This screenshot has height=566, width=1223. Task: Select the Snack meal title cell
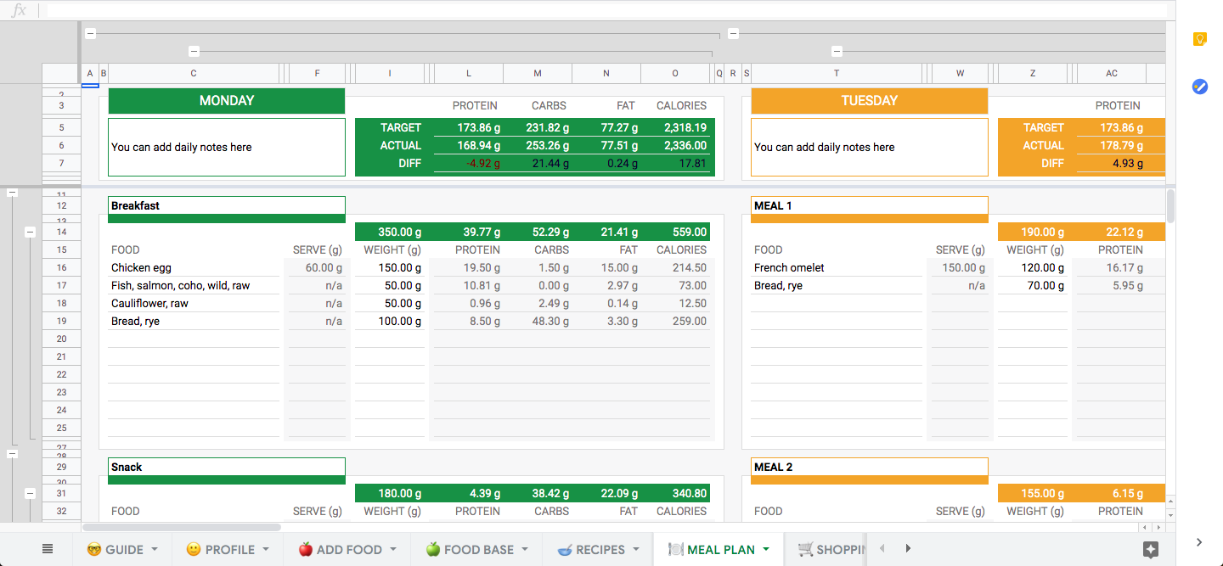click(x=227, y=467)
